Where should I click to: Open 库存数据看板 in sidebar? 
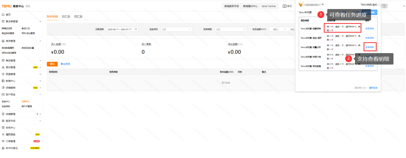pyautogui.click(x=8, y=48)
